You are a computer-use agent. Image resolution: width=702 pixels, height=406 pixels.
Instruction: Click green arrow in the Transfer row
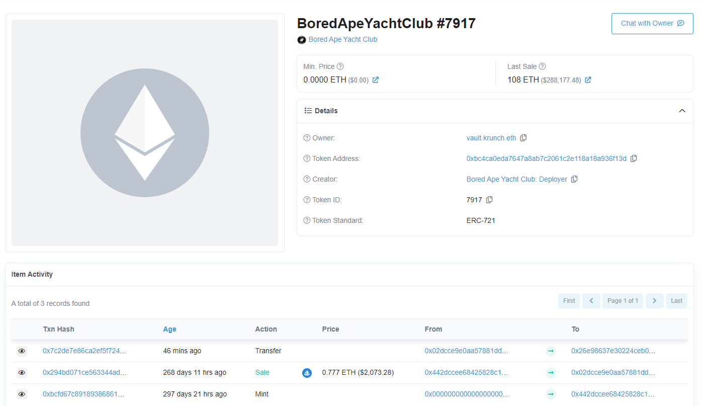[x=551, y=351]
